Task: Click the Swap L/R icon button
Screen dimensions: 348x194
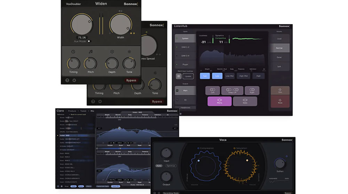Action: (x=232, y=91)
